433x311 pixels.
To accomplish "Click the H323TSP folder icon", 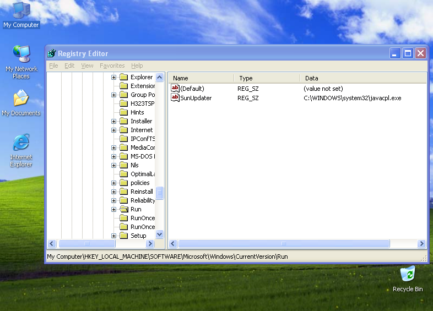I will [124, 103].
